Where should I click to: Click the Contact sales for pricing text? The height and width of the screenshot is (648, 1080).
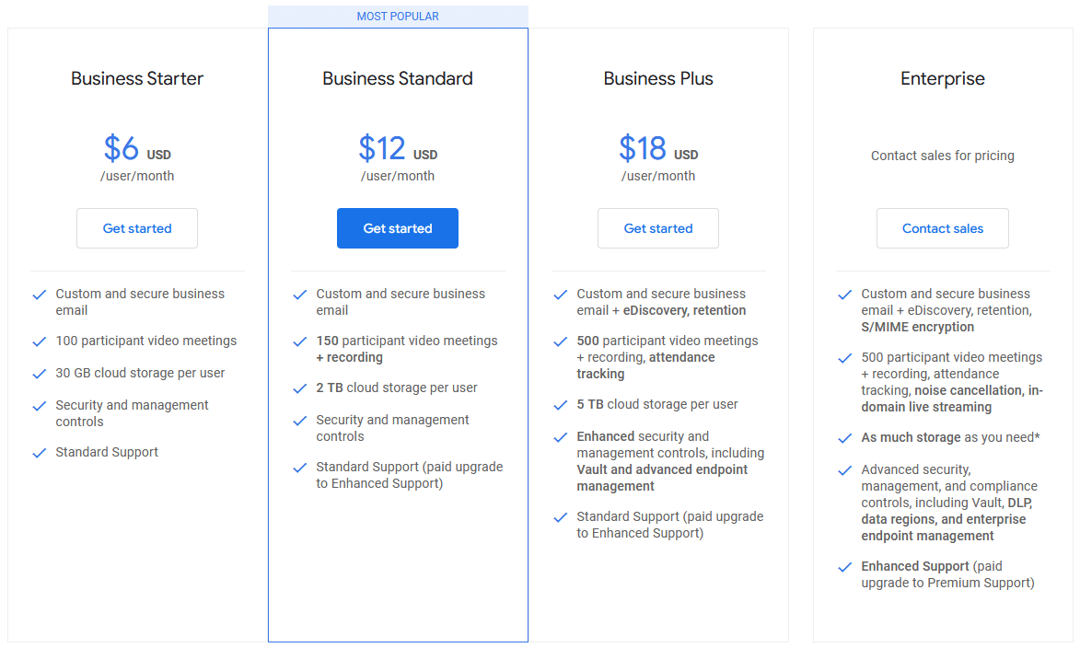coord(943,156)
